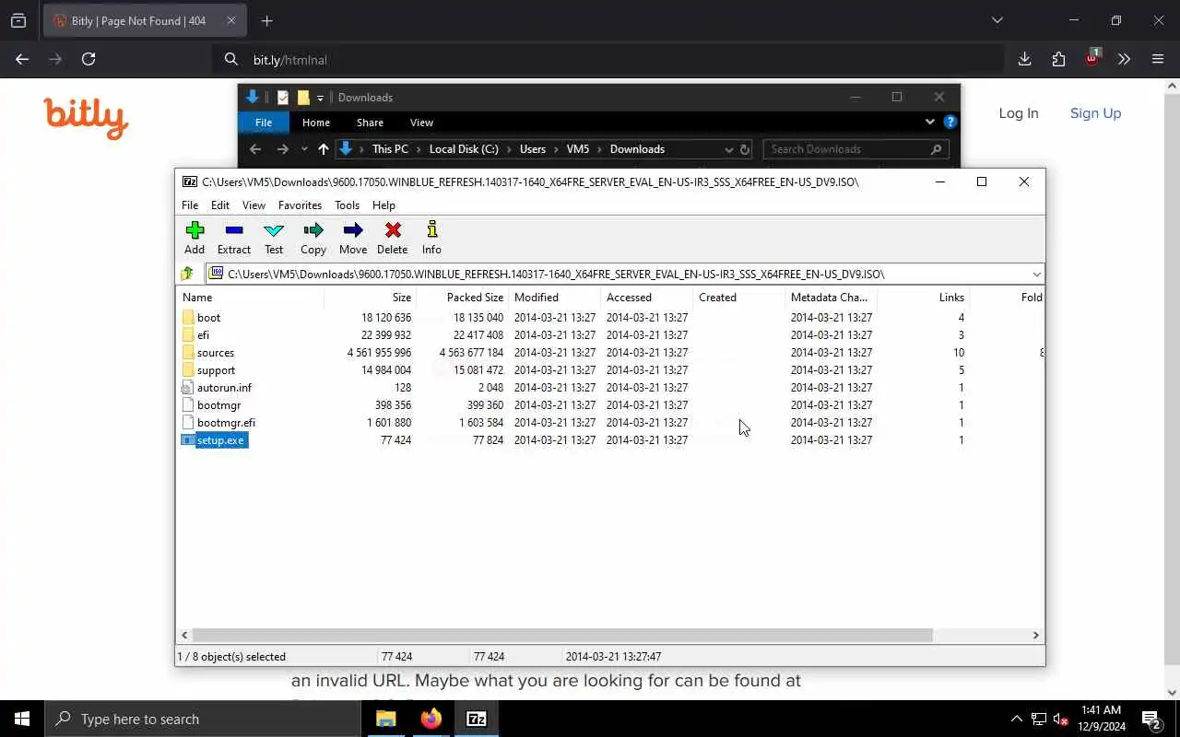Show more browser toolbar tools
This screenshot has width=1180, height=737.
click(1124, 59)
